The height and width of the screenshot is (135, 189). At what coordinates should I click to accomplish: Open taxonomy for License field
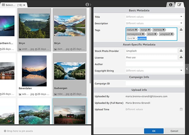181,57
